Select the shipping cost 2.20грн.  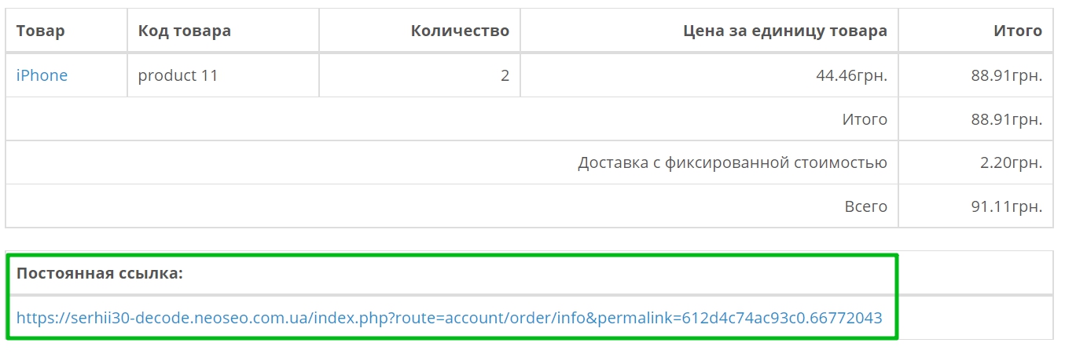pyautogui.click(x=1010, y=163)
